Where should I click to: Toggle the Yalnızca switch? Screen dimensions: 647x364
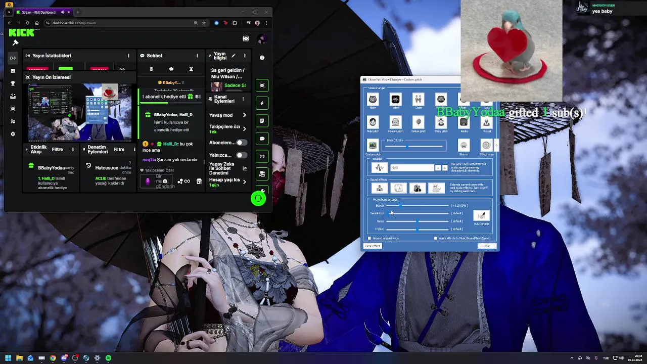[x=242, y=155]
